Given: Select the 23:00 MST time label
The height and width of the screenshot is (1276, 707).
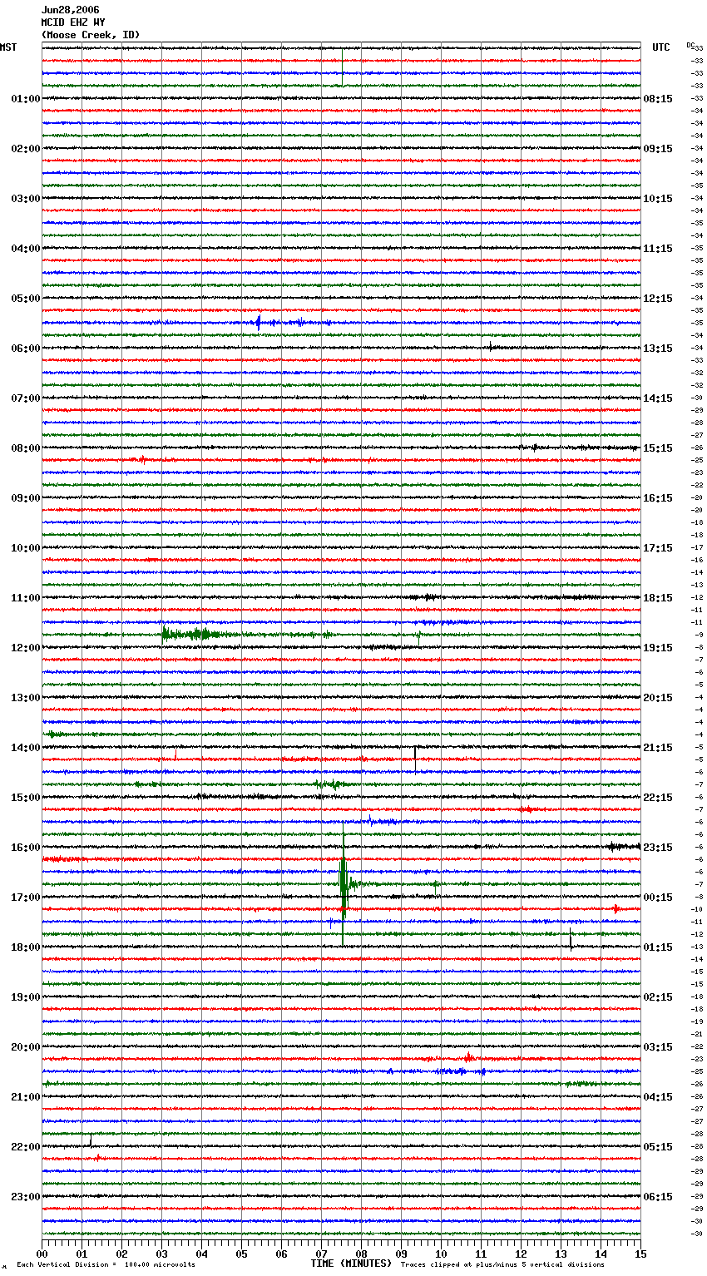Looking at the screenshot, I should [x=26, y=1197].
